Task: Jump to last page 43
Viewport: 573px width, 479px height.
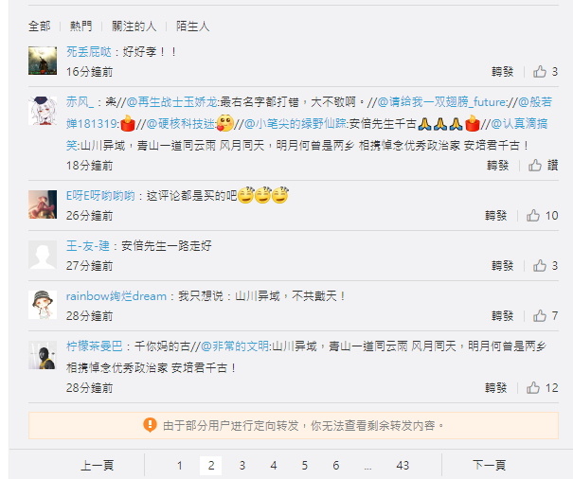Action: tap(403, 466)
